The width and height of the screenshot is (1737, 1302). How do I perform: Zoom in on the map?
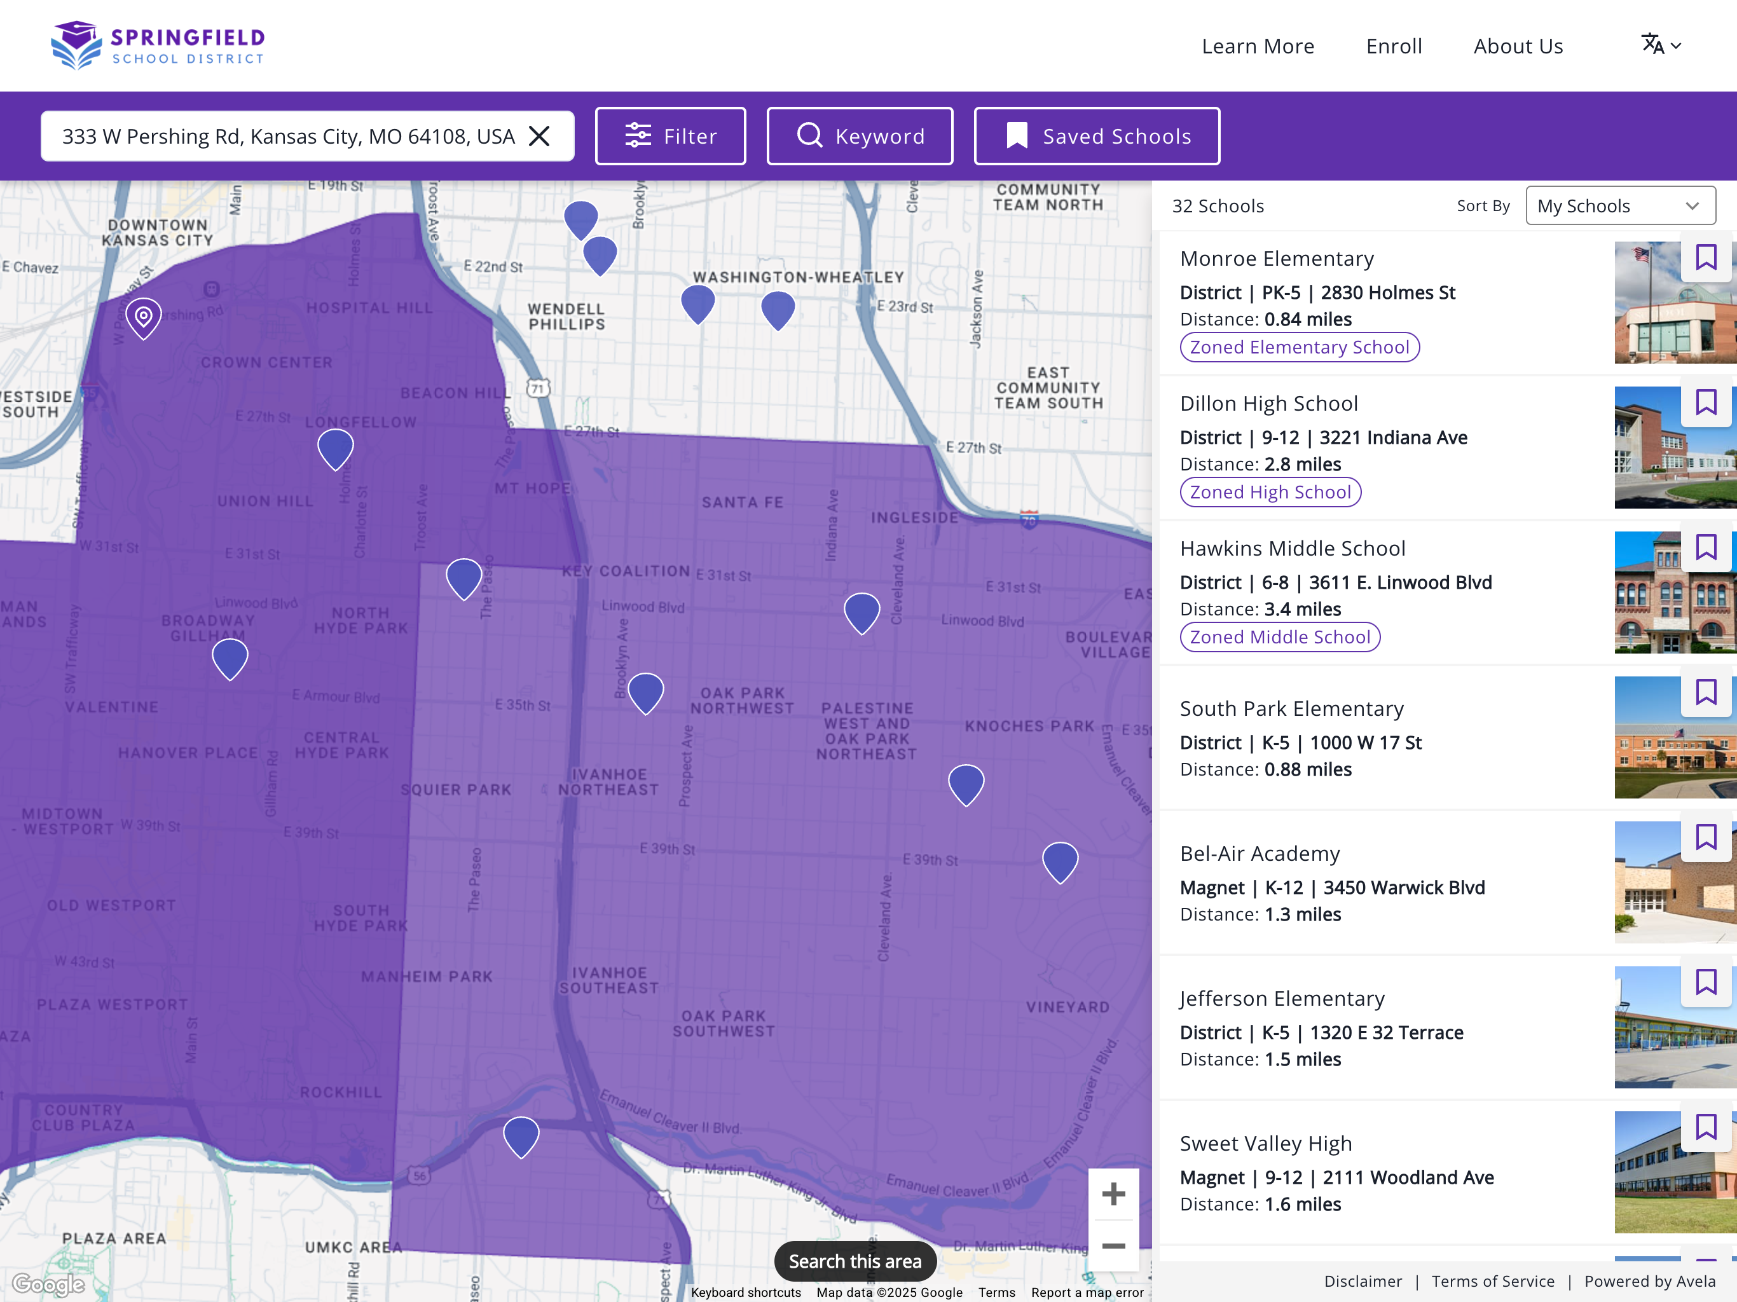pyautogui.click(x=1113, y=1194)
